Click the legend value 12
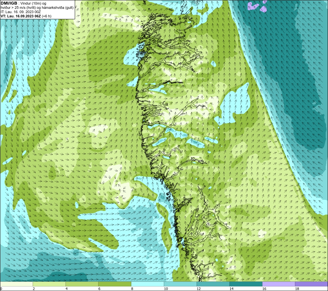Screen dimensions: 328x291 [x=198, y=289]
